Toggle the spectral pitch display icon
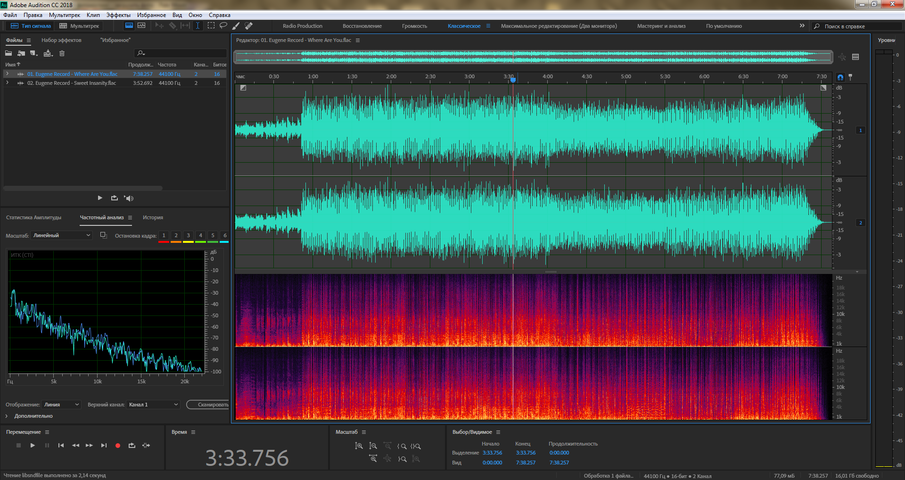 coord(141,25)
